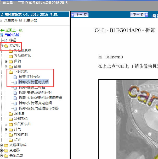
Task: Click page icon beside 发动机转速传感器 entry
Action: [x=15, y=98]
